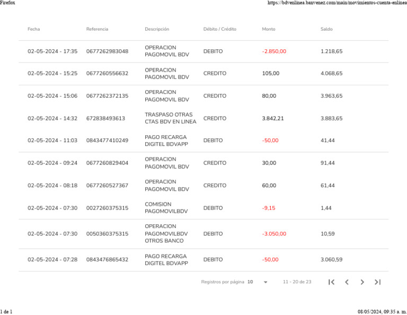Click date 02-05-2024 - 11:03
Screen dimensions: 407x315
(52, 141)
